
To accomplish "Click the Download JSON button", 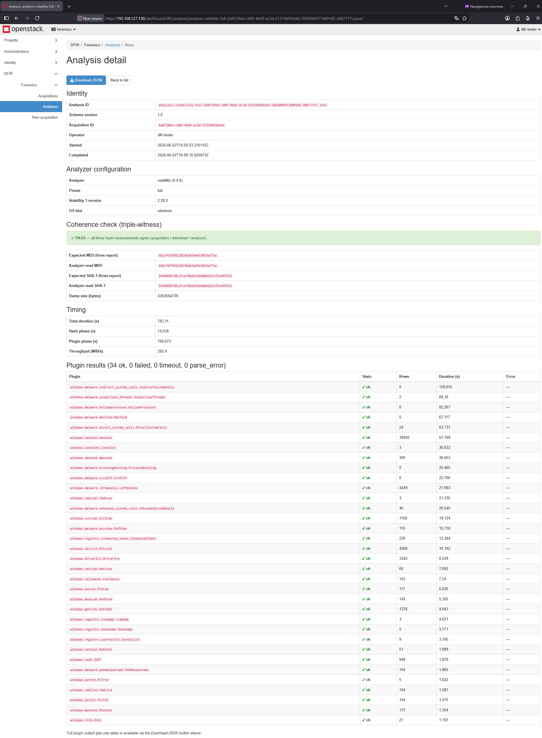I will click(x=86, y=80).
